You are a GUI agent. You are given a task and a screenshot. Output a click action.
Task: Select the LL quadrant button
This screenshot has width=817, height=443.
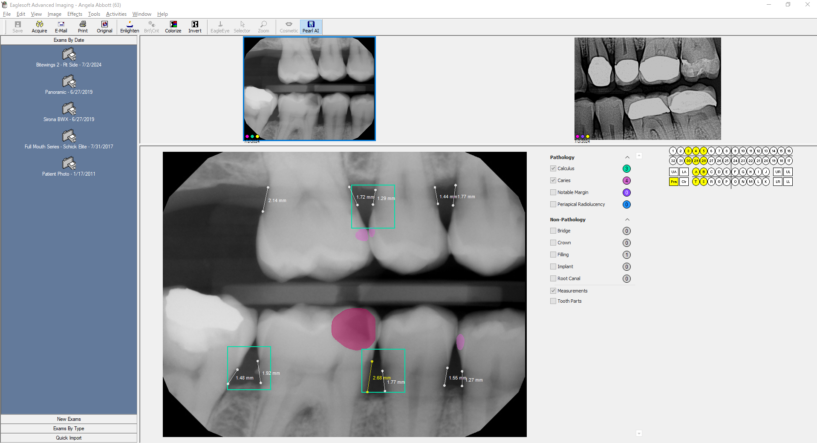(788, 182)
